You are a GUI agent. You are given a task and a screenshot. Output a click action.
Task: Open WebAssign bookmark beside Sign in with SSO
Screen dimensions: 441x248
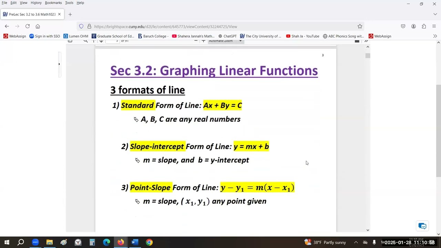tap(15, 36)
